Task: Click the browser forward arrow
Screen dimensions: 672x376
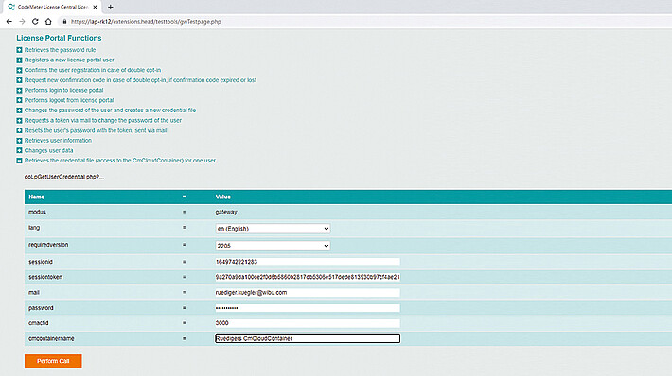Action: [x=22, y=22]
